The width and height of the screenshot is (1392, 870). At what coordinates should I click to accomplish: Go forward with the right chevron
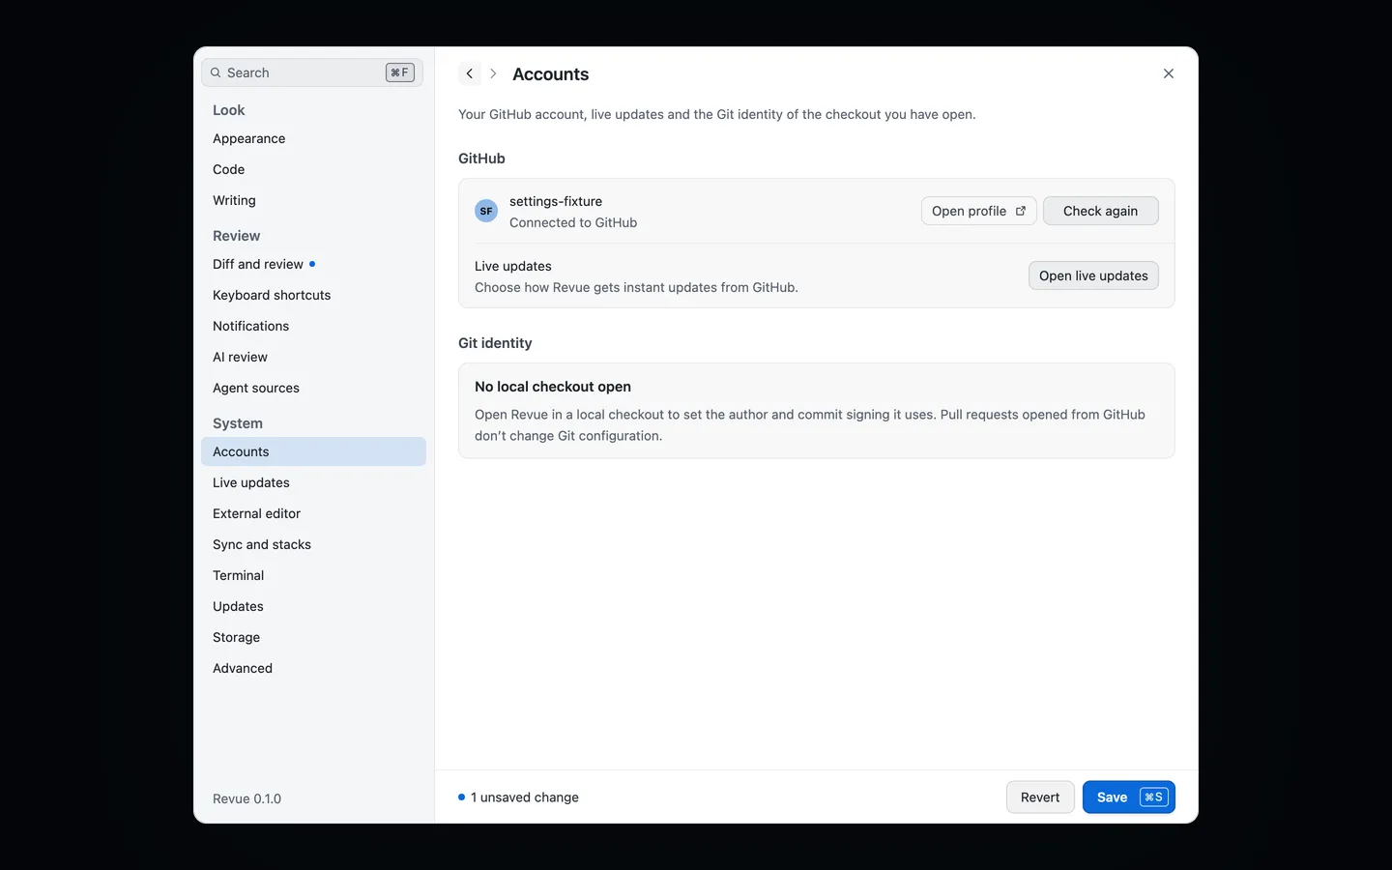click(493, 73)
